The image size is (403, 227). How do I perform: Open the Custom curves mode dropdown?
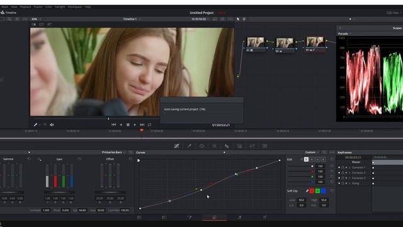click(x=312, y=153)
